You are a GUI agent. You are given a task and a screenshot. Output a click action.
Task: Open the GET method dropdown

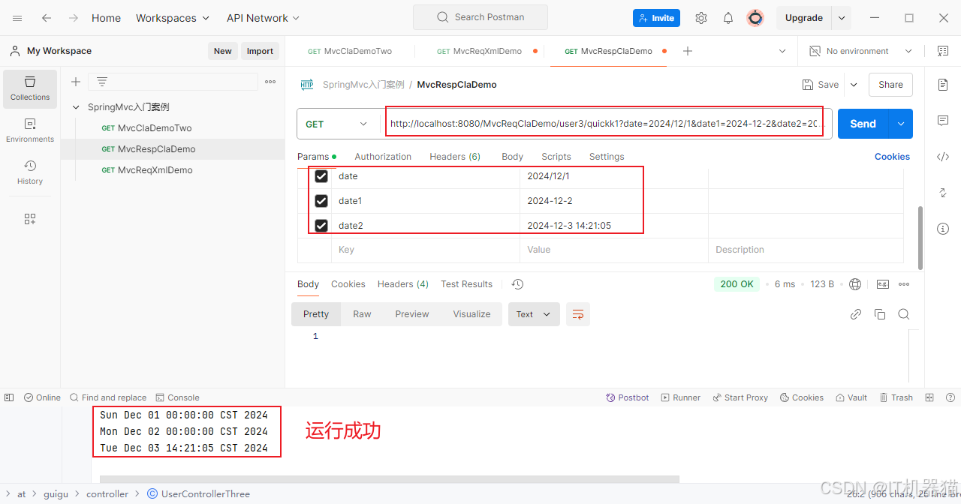click(x=337, y=124)
